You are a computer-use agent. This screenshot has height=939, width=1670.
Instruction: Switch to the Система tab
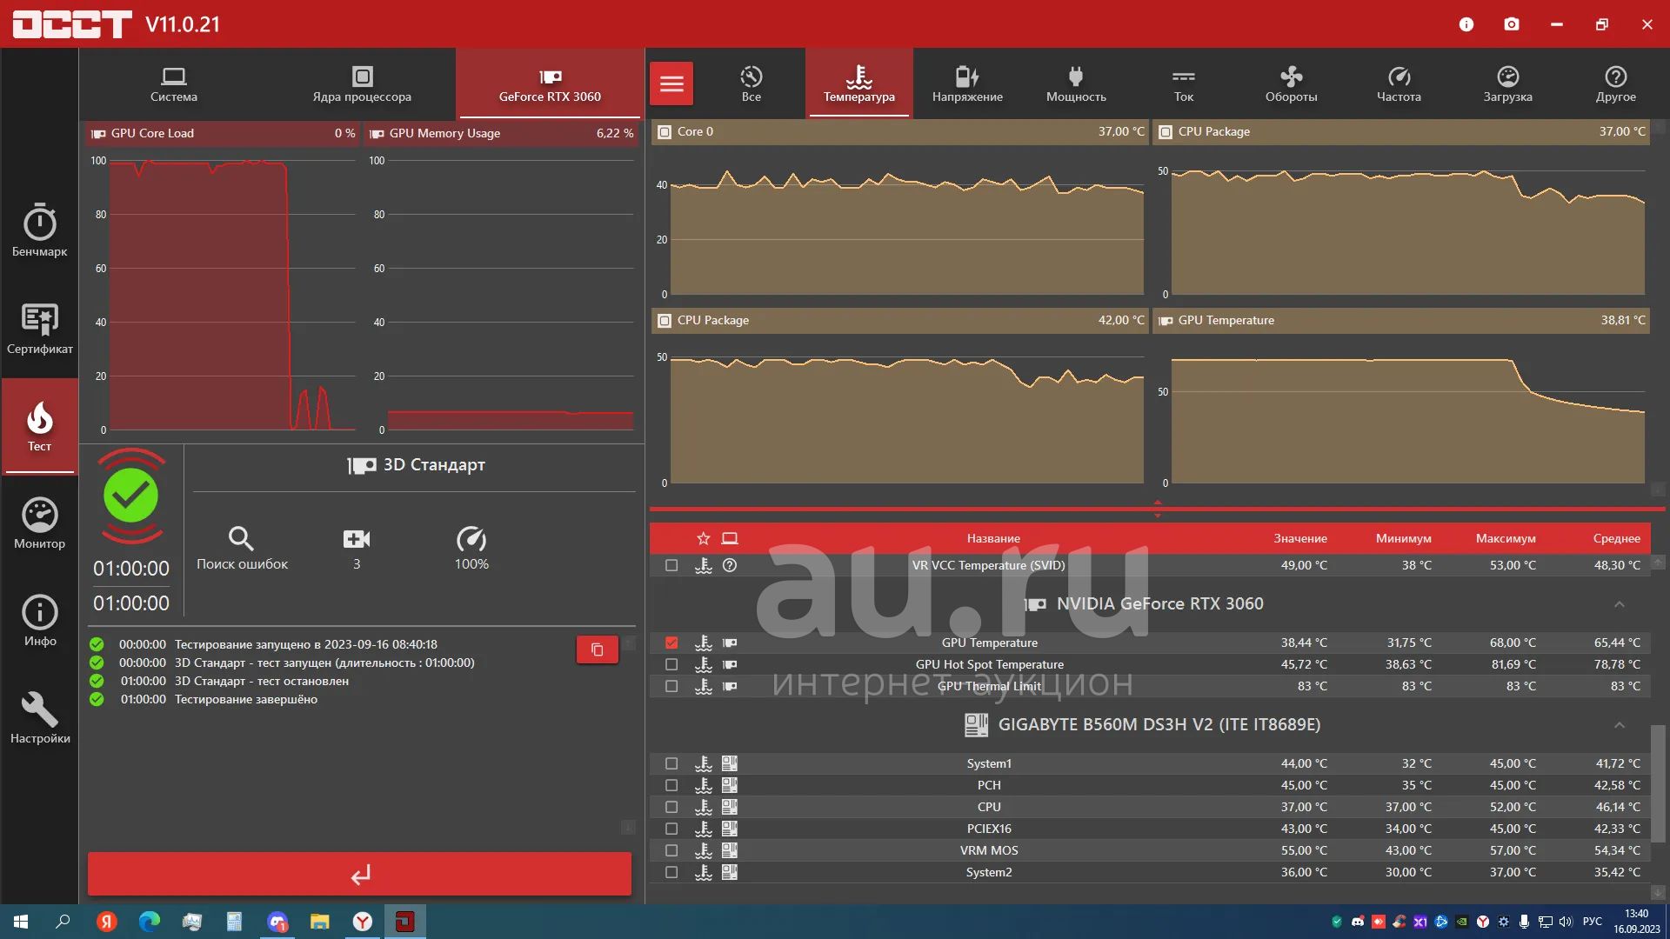173,84
